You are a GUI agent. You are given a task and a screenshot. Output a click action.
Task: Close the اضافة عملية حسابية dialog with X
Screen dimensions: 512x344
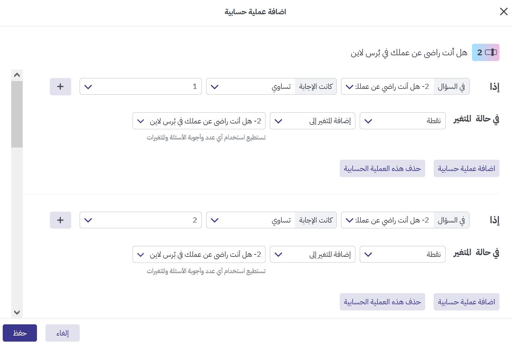(x=504, y=12)
